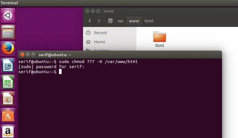Image resolution: width=238 pixels, height=138 pixels.
Task: Go to var in the path bar
Action: tap(121, 21)
